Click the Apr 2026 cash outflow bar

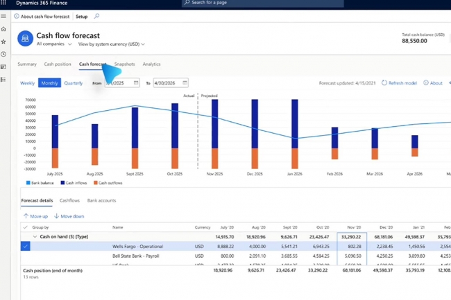point(415,152)
